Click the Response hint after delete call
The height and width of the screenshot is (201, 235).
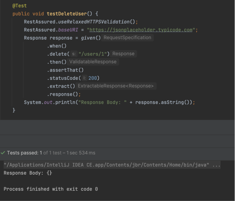pos(123,54)
